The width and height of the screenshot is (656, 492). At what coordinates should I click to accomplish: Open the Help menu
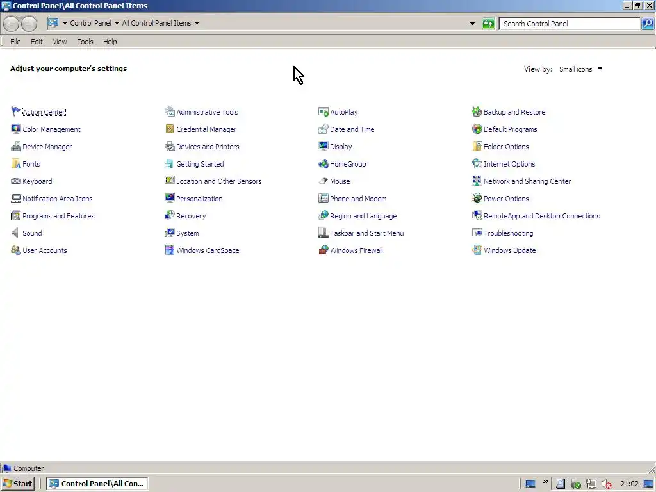pyautogui.click(x=110, y=42)
